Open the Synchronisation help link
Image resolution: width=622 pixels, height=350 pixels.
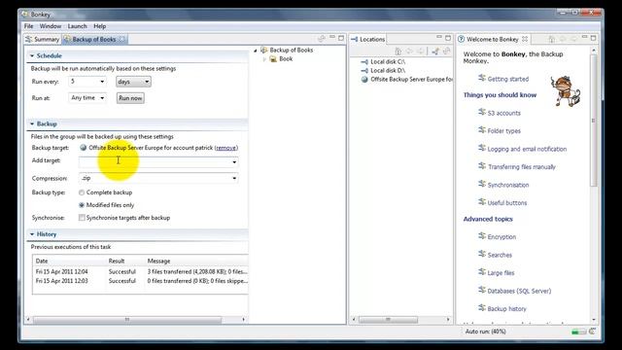click(x=508, y=185)
